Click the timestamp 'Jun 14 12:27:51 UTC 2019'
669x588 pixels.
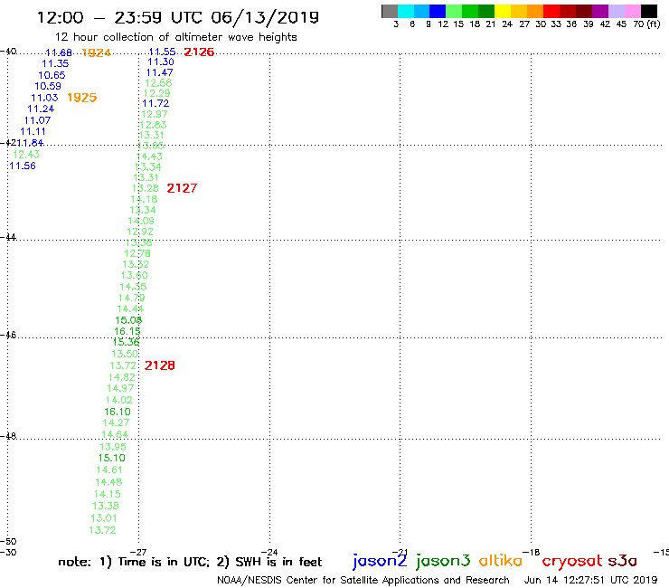click(x=590, y=580)
